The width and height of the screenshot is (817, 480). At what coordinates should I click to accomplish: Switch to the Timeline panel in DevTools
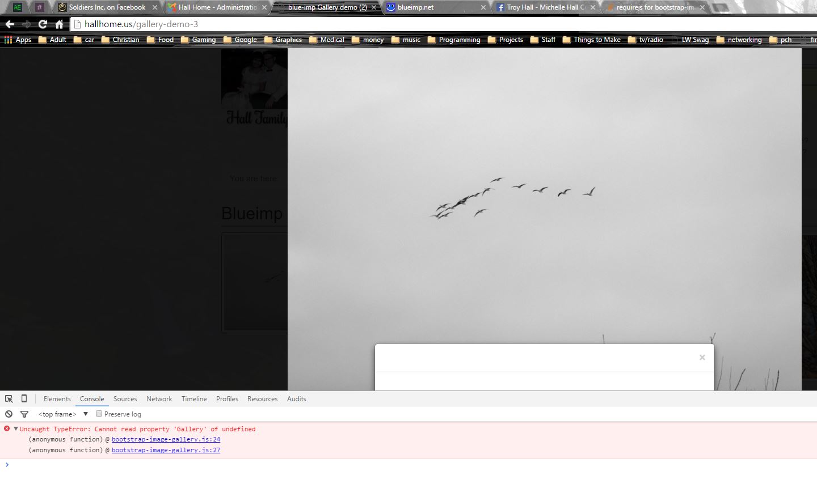pyautogui.click(x=194, y=399)
